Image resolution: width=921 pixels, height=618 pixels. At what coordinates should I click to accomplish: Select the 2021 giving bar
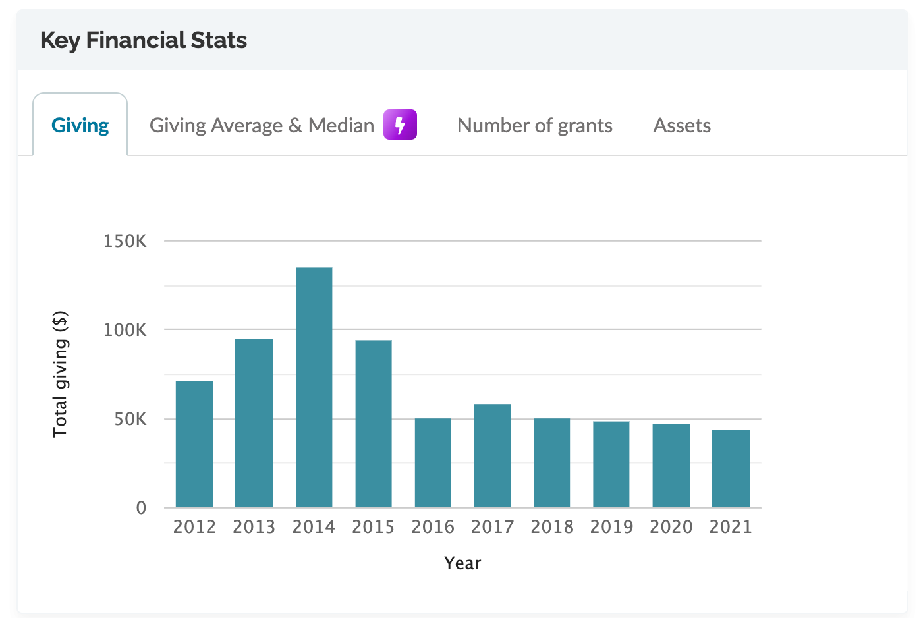coord(731,468)
